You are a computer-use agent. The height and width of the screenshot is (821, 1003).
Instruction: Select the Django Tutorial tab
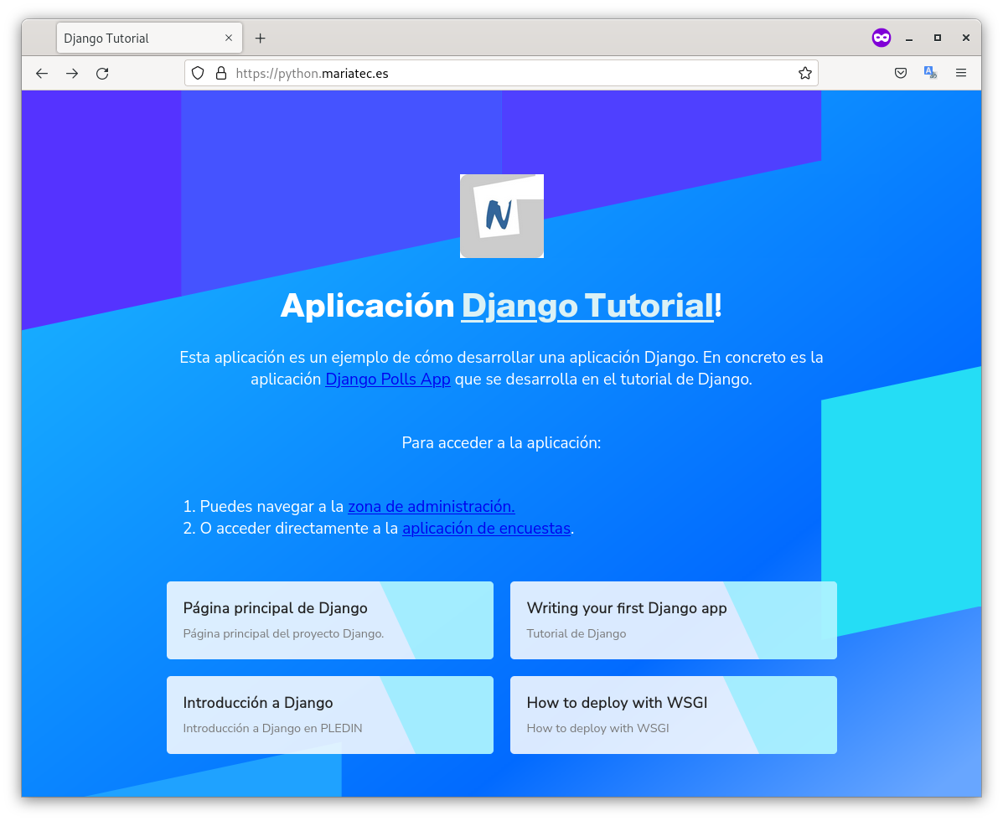(134, 39)
